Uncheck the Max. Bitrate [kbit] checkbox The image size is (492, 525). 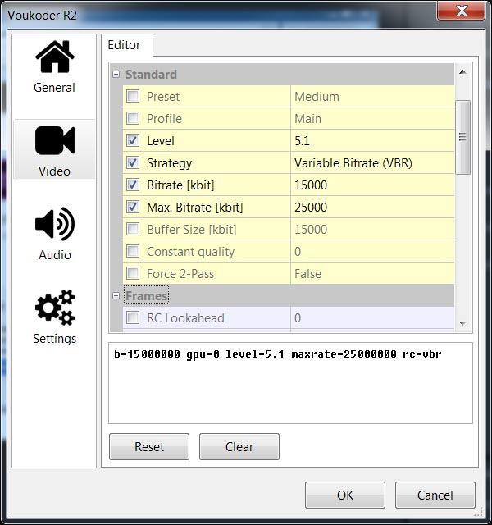(133, 207)
